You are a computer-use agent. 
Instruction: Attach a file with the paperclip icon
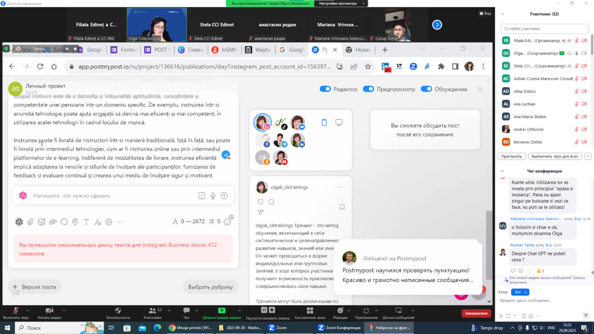(30, 222)
